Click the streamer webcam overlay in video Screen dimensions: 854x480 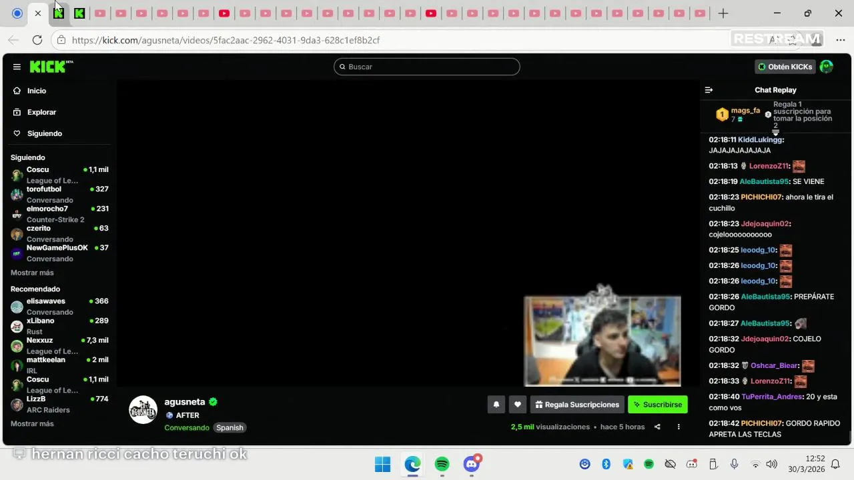pyautogui.click(x=602, y=340)
